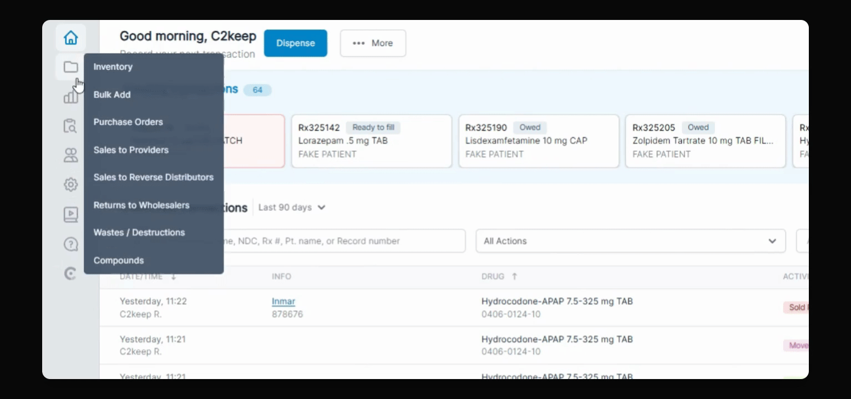Click Good morning, C2keep heading

coord(188,37)
